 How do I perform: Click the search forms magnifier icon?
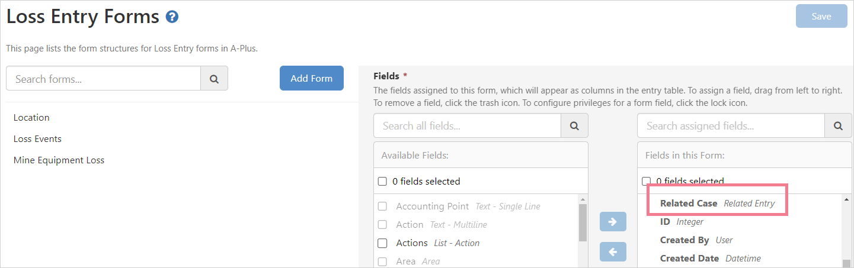214,78
